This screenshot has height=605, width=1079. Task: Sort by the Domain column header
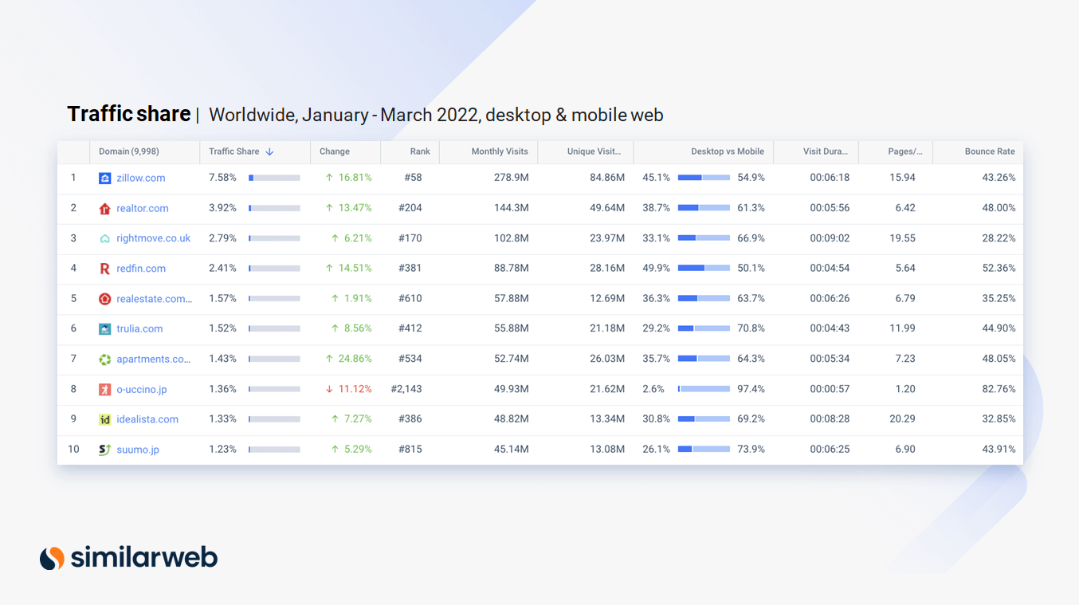tap(129, 151)
